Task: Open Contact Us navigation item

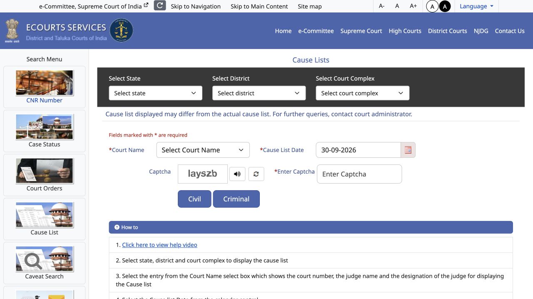Action: pyautogui.click(x=510, y=31)
